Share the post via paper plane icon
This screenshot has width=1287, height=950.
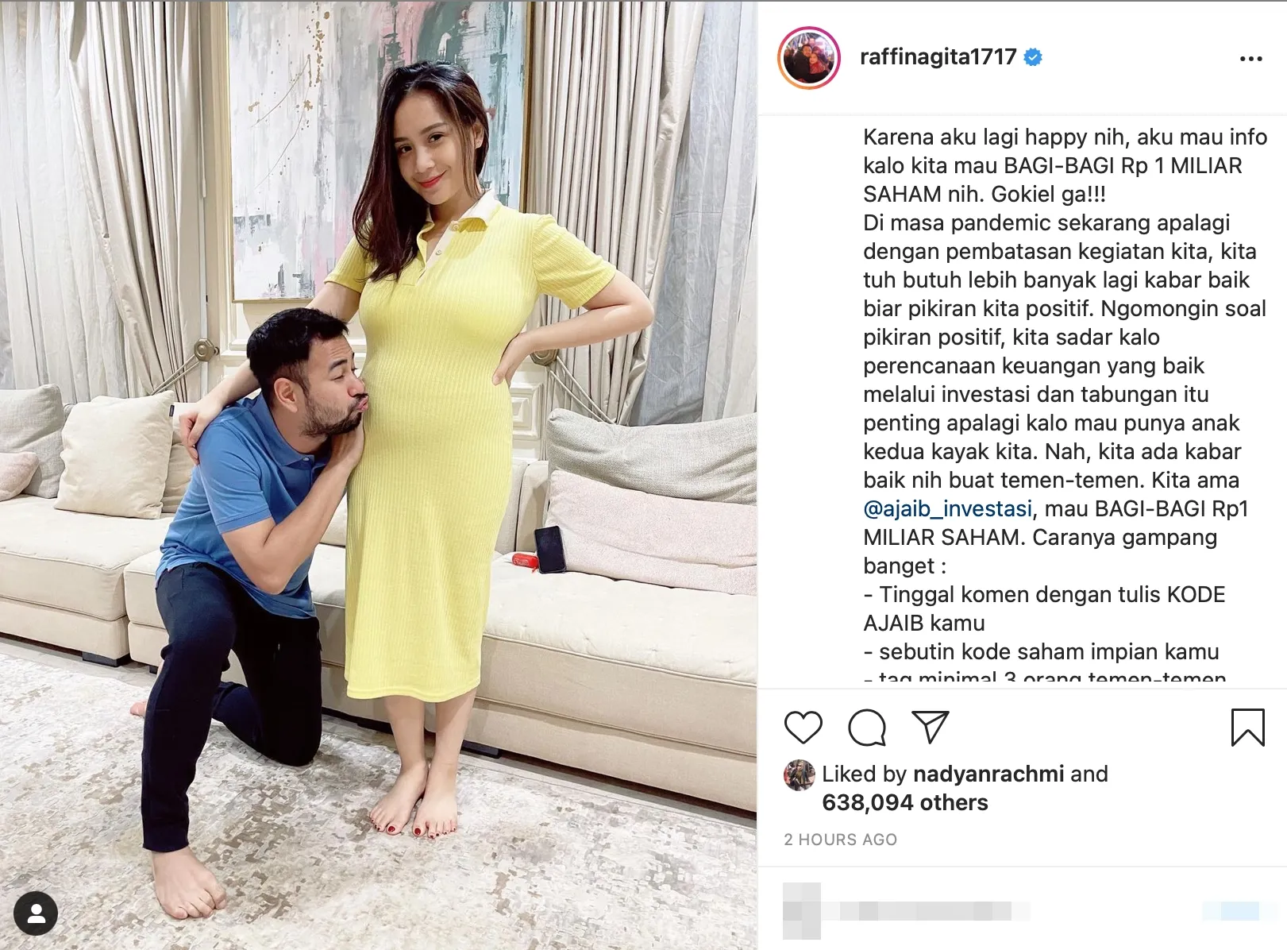click(930, 728)
